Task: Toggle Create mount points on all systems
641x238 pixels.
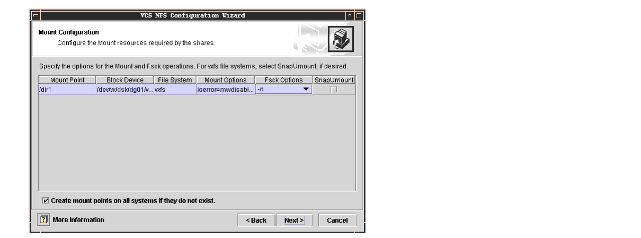Action: point(46,201)
